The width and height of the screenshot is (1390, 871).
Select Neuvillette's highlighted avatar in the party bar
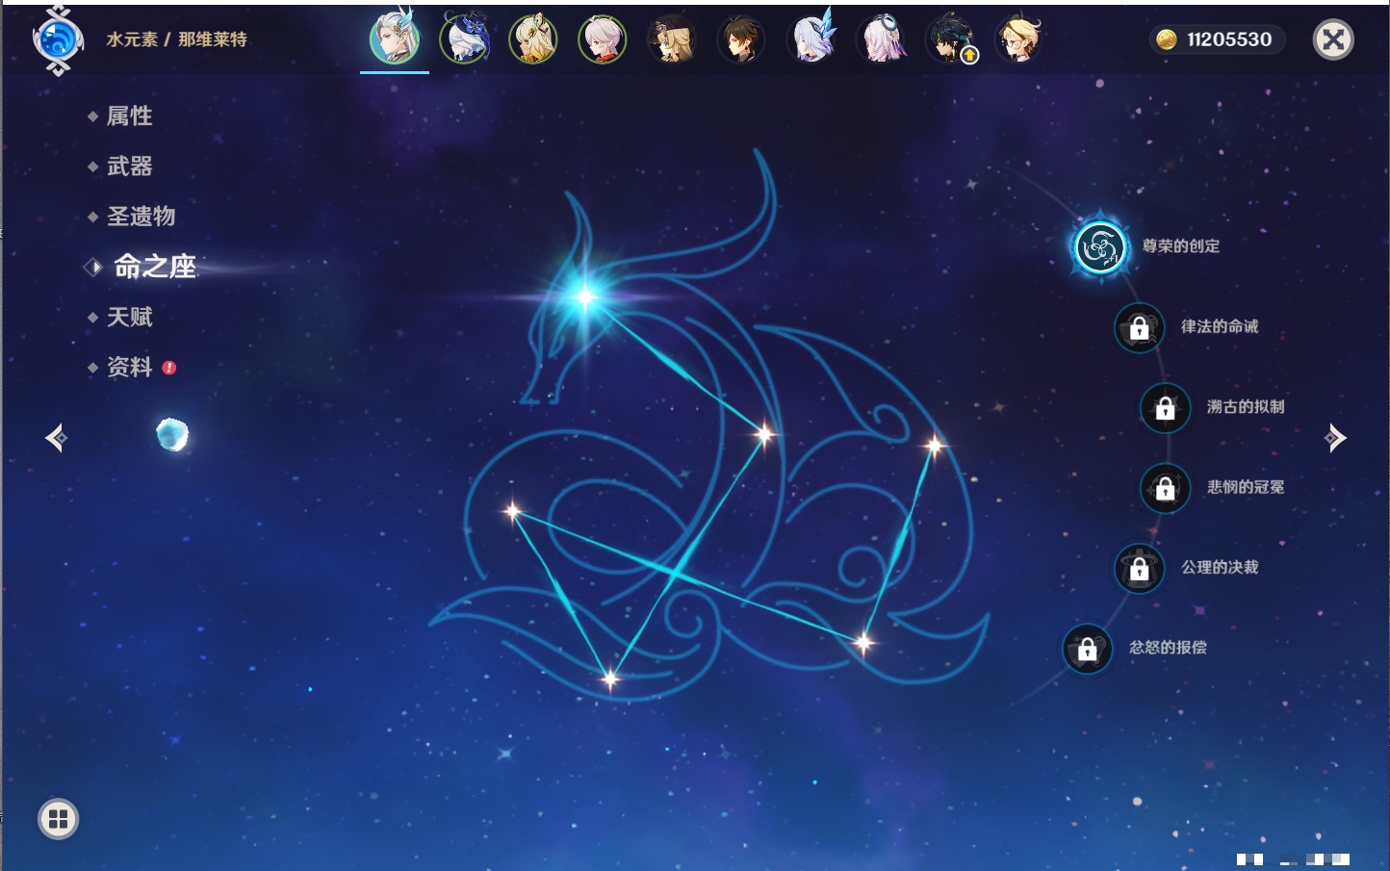point(395,39)
